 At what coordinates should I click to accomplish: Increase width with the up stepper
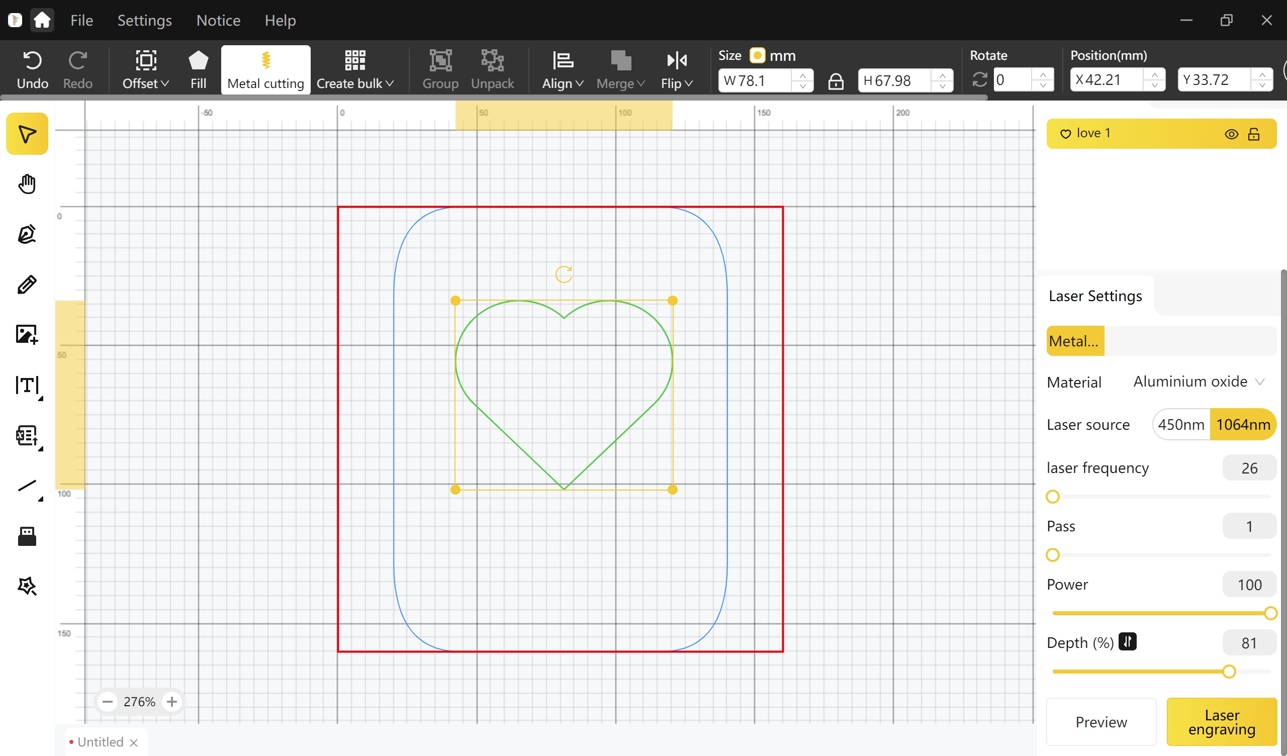803,75
